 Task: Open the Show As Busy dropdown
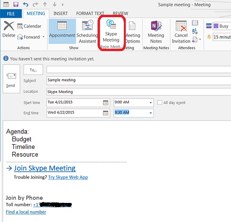pos(222,26)
